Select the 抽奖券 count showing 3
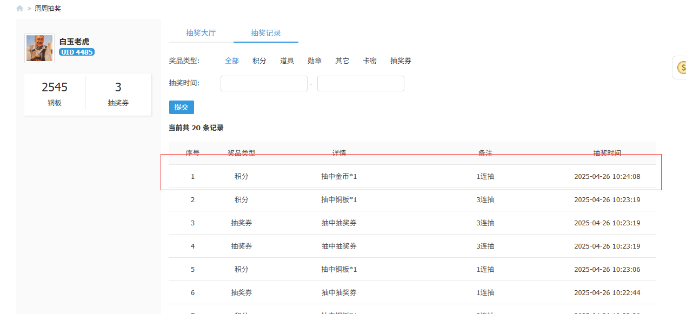The width and height of the screenshot is (686, 314). (118, 93)
